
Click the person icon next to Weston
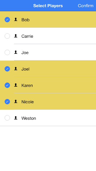point(16,118)
